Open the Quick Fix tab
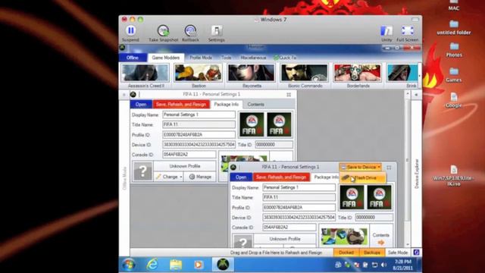This screenshot has height=273, width=485. tap(285, 58)
